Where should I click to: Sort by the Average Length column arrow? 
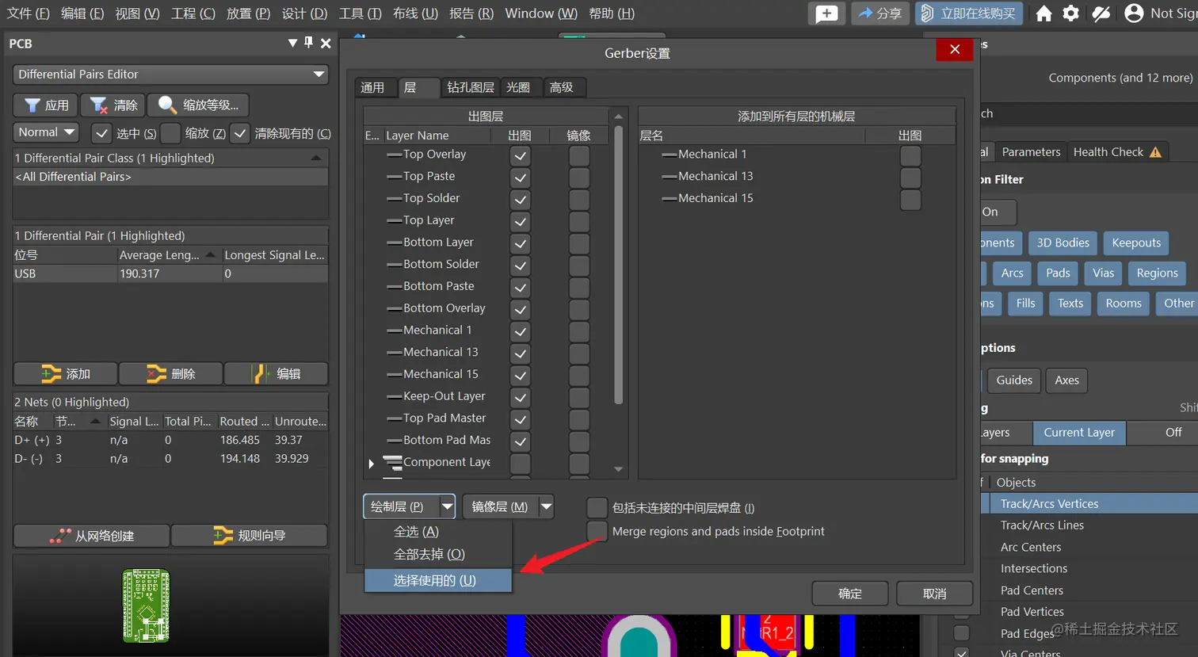click(x=210, y=254)
